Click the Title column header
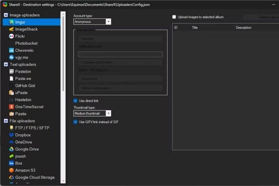 pyautogui.click(x=195, y=27)
